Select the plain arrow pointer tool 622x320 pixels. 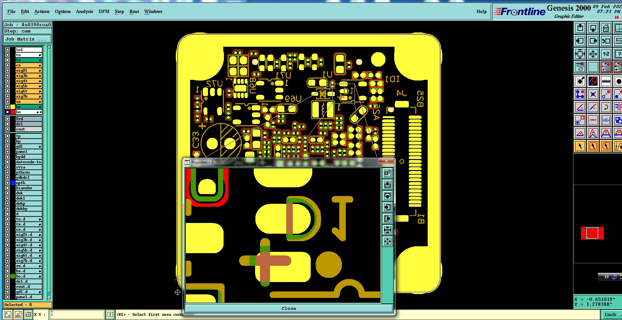click(580, 146)
